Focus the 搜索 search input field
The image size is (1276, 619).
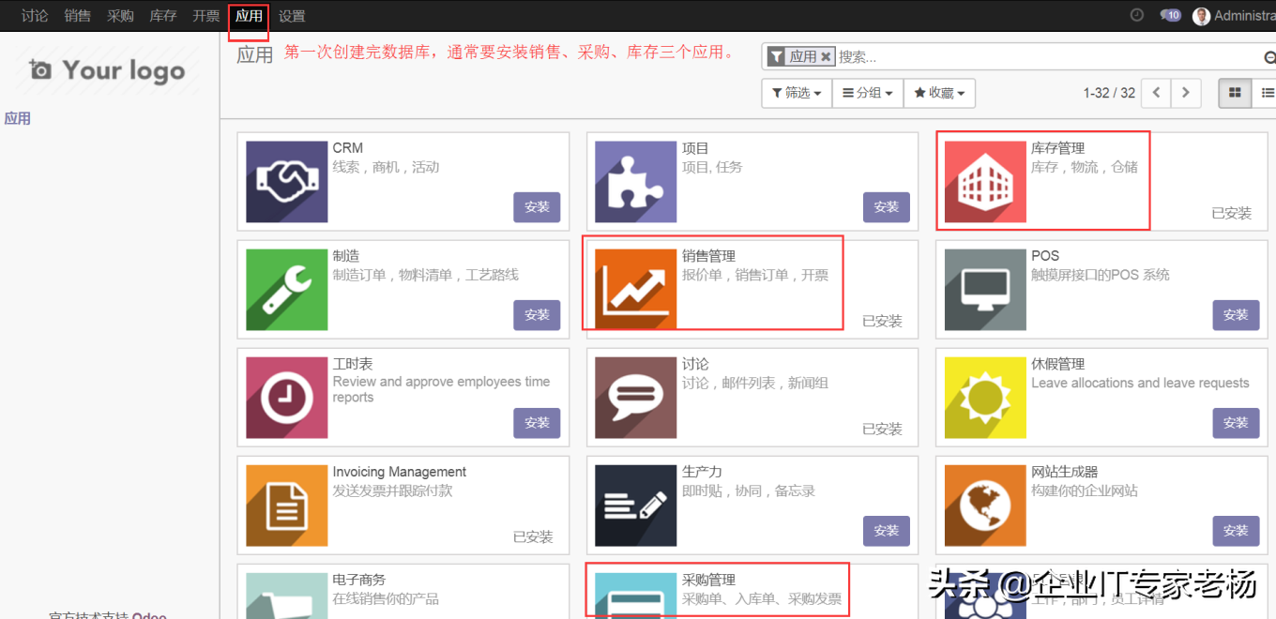[x=1046, y=56]
